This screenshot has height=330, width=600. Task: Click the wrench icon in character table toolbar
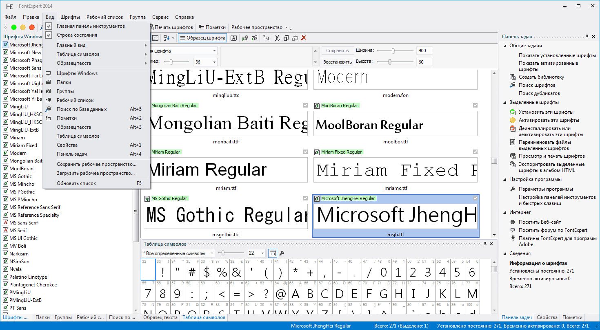point(282,253)
